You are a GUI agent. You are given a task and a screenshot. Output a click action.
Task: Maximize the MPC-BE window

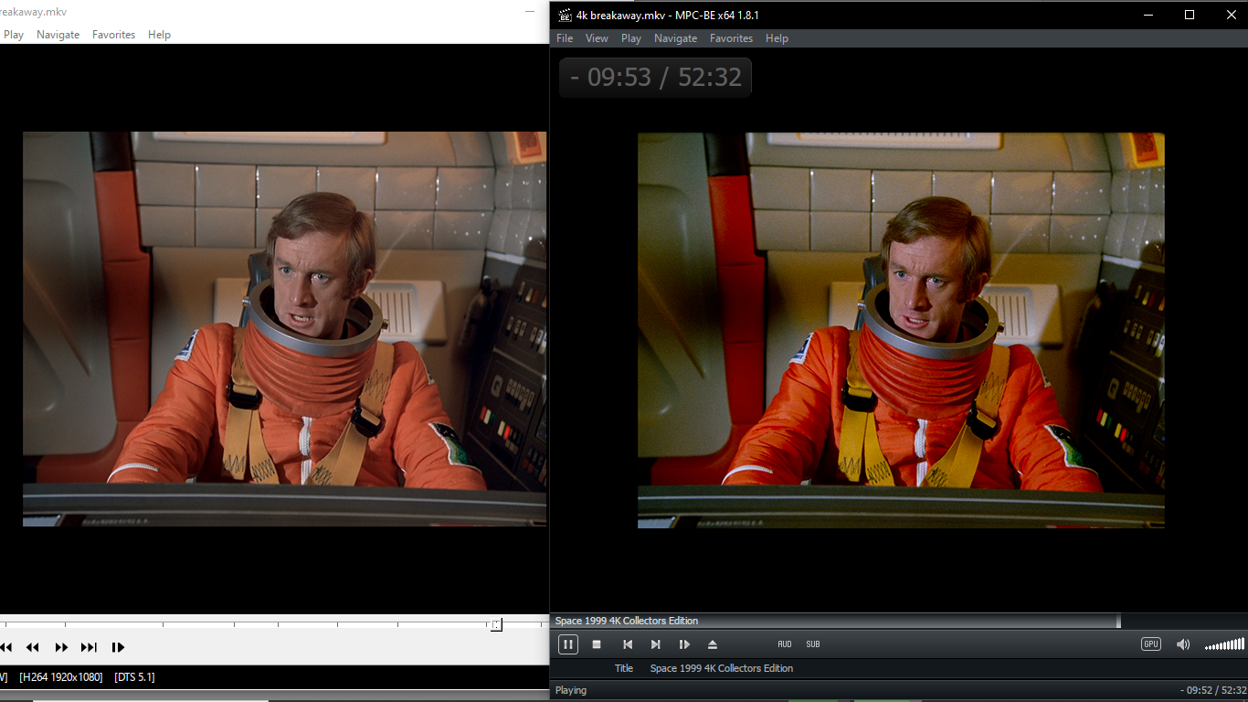pos(1190,15)
